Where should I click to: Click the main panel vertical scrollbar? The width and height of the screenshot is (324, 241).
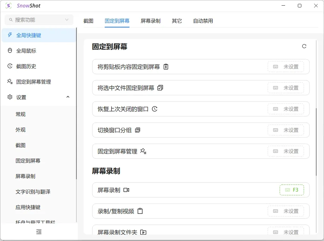click(x=316, y=142)
